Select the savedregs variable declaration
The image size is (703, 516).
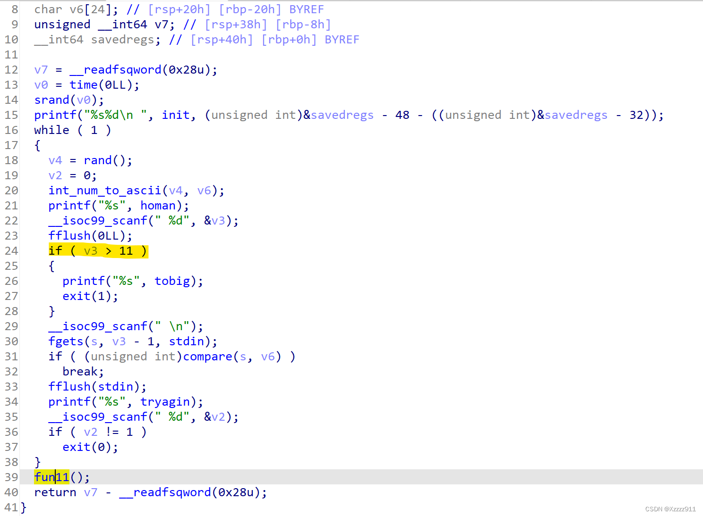coord(122,40)
